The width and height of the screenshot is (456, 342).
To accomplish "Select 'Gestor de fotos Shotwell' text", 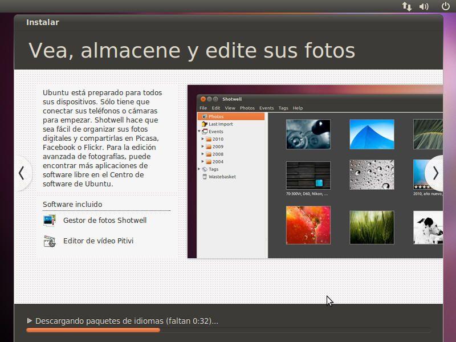I will 105,221.
